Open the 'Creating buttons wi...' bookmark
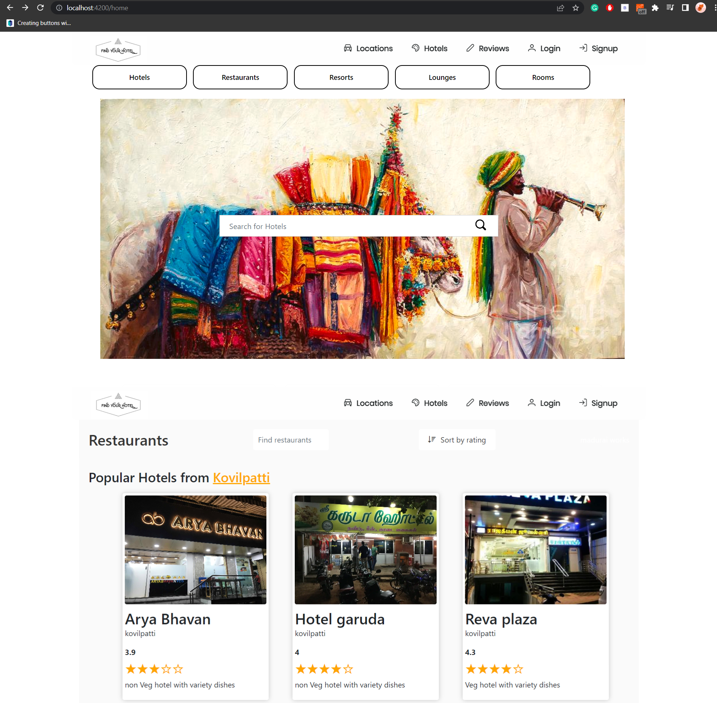This screenshot has width=717, height=703. [x=39, y=23]
